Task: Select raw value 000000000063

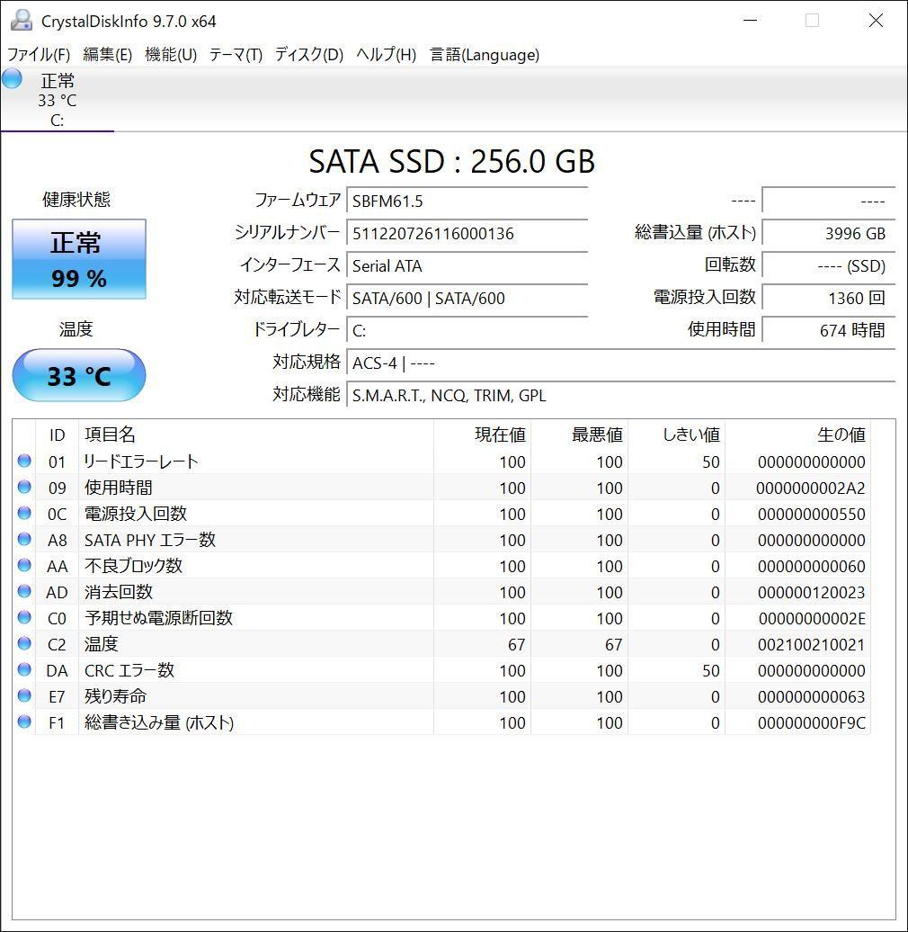Action: (x=811, y=696)
